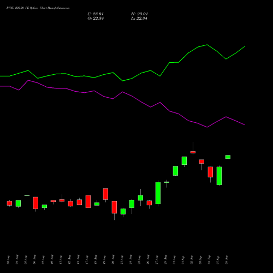Click the red candle for 19 Aug

pyautogui.click(x=105, y=194)
